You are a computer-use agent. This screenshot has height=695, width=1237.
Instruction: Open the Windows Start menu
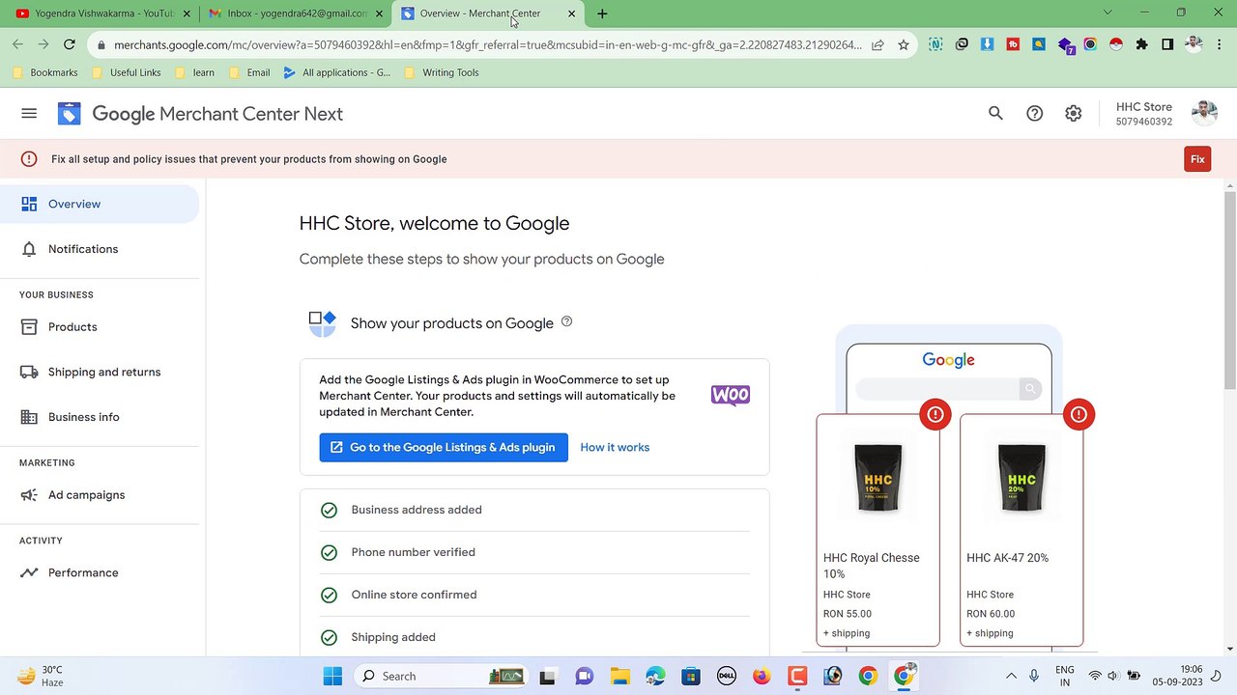332,676
